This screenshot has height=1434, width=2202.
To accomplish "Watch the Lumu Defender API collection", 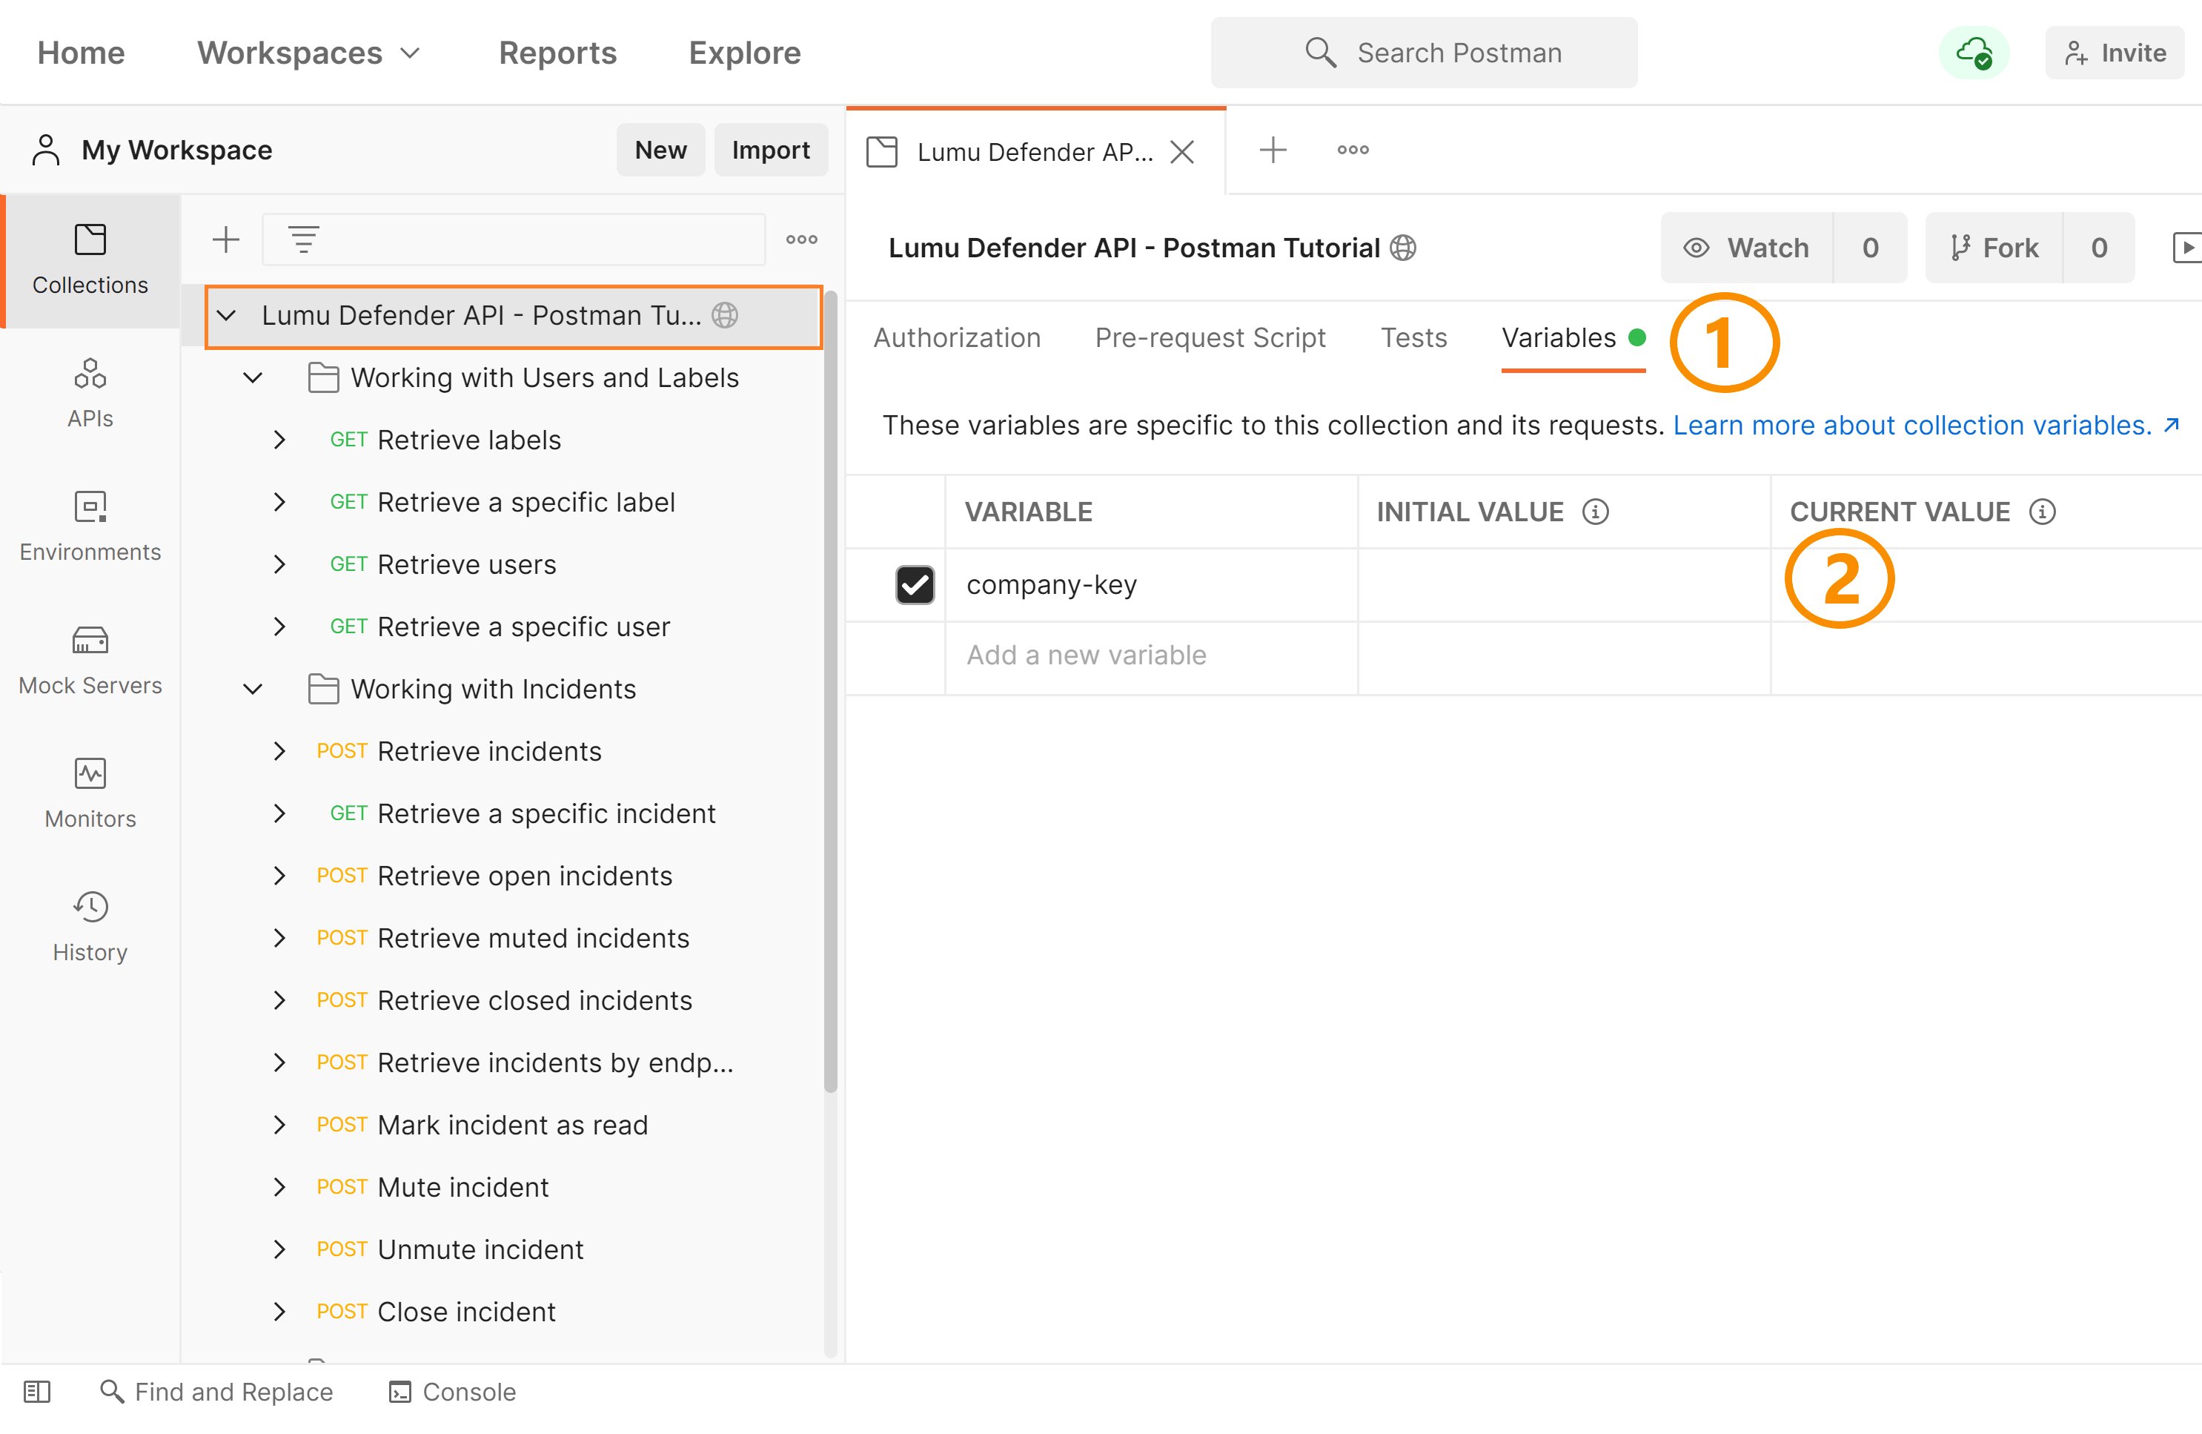I will [1747, 248].
